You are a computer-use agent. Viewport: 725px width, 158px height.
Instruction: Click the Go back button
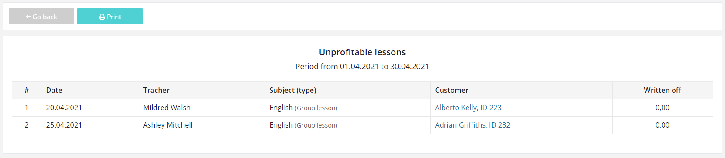(x=42, y=17)
